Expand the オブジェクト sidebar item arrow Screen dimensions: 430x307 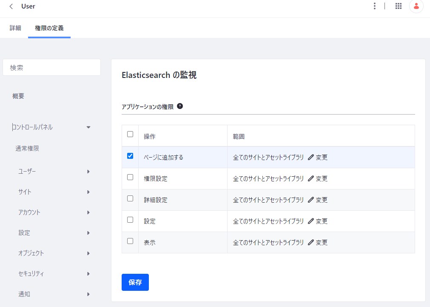pyautogui.click(x=88, y=253)
